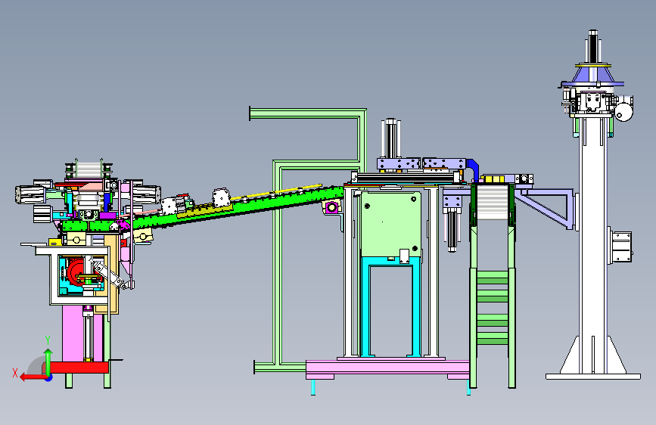The image size is (656, 425).
Task: Select the light green cabinet panel above the cyan frame
Action: point(390,225)
